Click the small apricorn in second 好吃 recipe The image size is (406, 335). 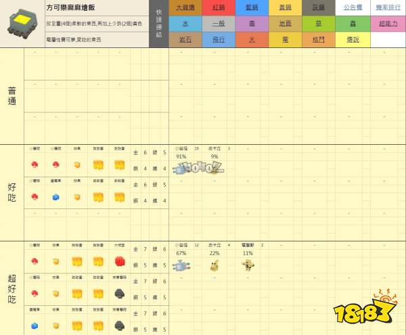(77, 197)
